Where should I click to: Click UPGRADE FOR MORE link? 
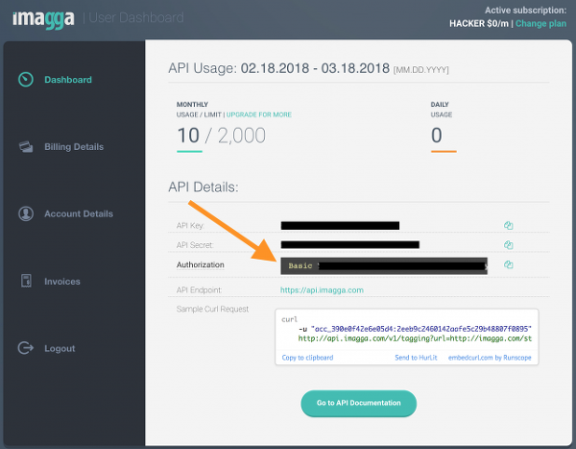click(259, 114)
